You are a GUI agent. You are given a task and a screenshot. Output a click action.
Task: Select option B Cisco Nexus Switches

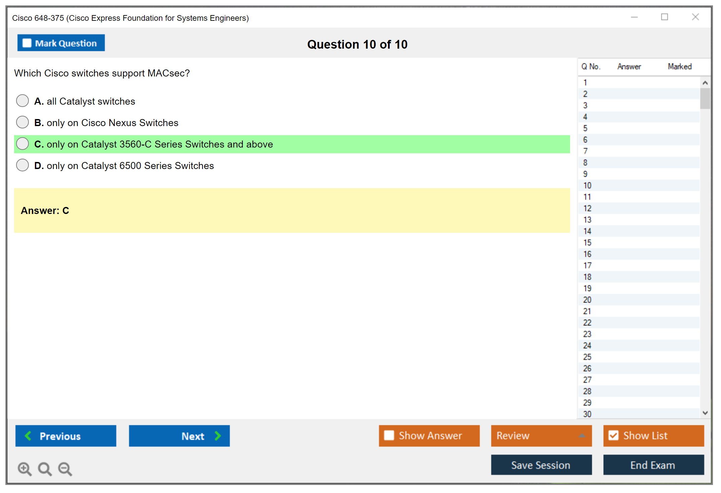point(22,122)
